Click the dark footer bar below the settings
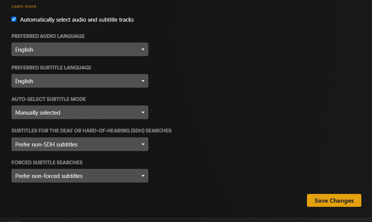Viewport: 372px width, 222px height. (186, 220)
